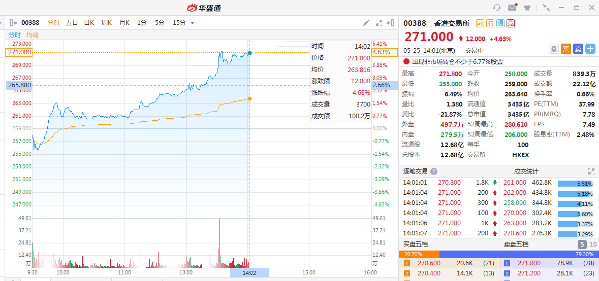Expand the 成交统计 panel icon
The height and width of the screenshot is (281, 599).
pyautogui.click(x=591, y=171)
